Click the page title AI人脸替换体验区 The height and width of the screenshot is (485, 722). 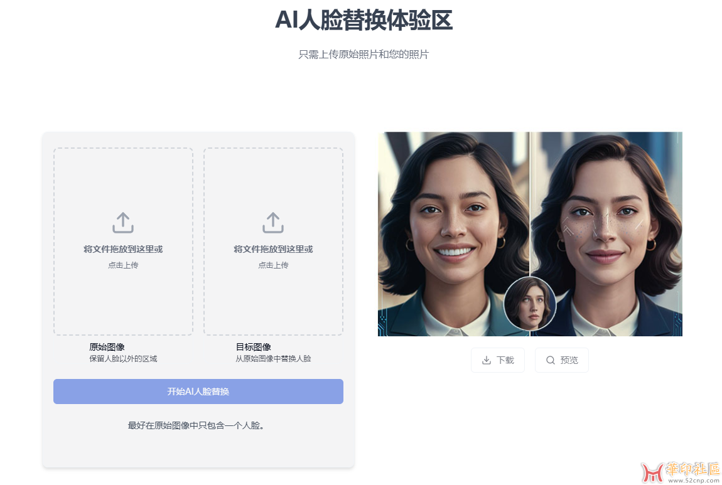tap(364, 20)
